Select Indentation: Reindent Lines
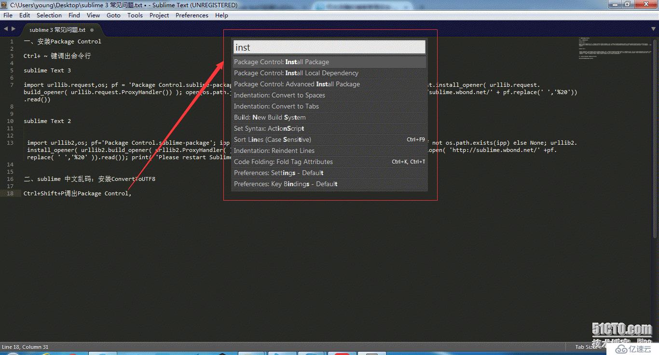Screen dimensions: 659x355 329,150
